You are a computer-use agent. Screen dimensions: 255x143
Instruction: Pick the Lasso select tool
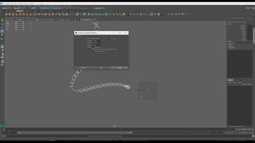pyautogui.click(x=2, y=24)
